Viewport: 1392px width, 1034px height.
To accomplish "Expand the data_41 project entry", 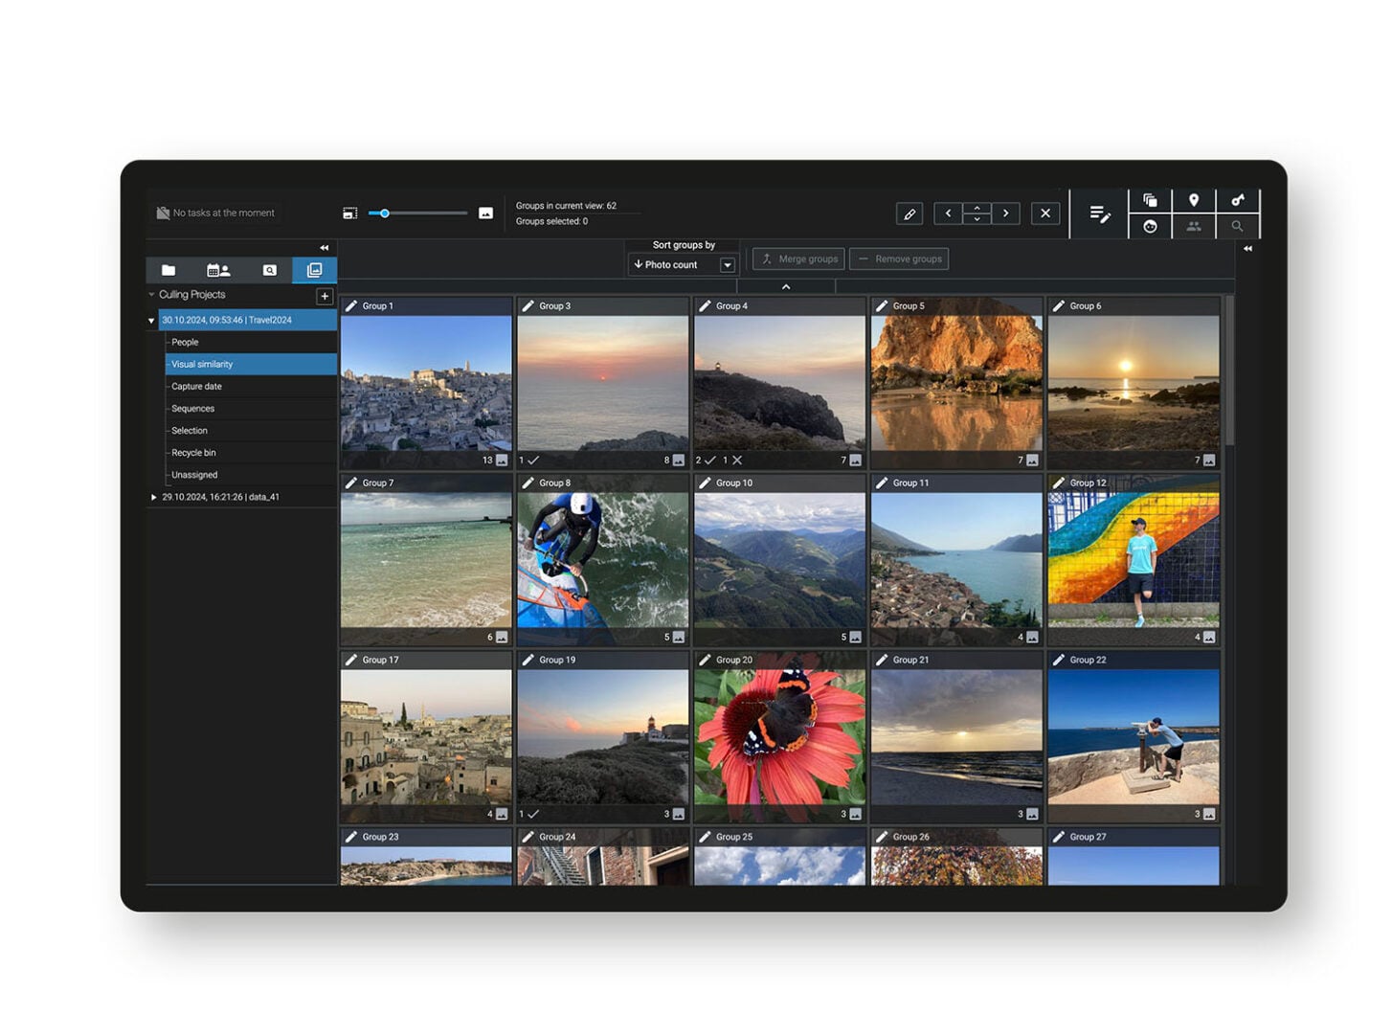I will pyautogui.click(x=154, y=496).
